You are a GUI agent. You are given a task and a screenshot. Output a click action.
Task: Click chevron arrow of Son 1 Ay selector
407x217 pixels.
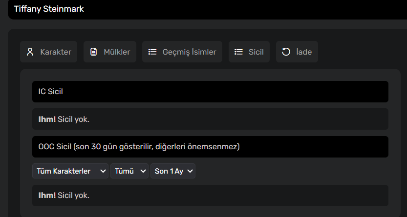pos(190,171)
